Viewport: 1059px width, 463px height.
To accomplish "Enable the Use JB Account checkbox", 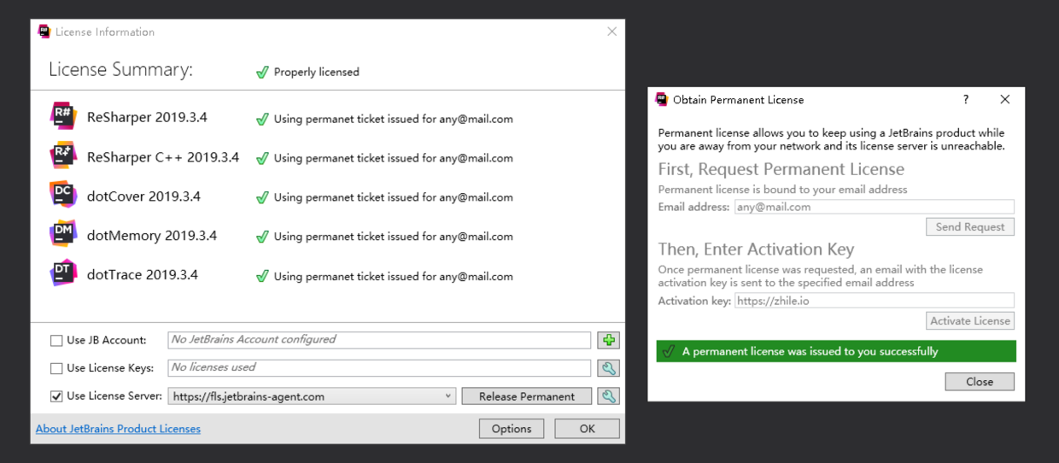I will (x=56, y=341).
